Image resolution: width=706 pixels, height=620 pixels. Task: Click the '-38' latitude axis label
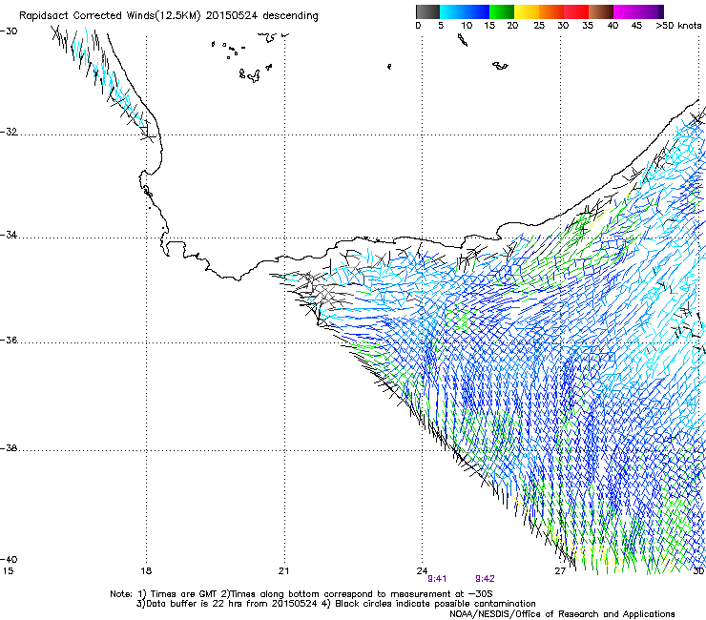[9, 448]
